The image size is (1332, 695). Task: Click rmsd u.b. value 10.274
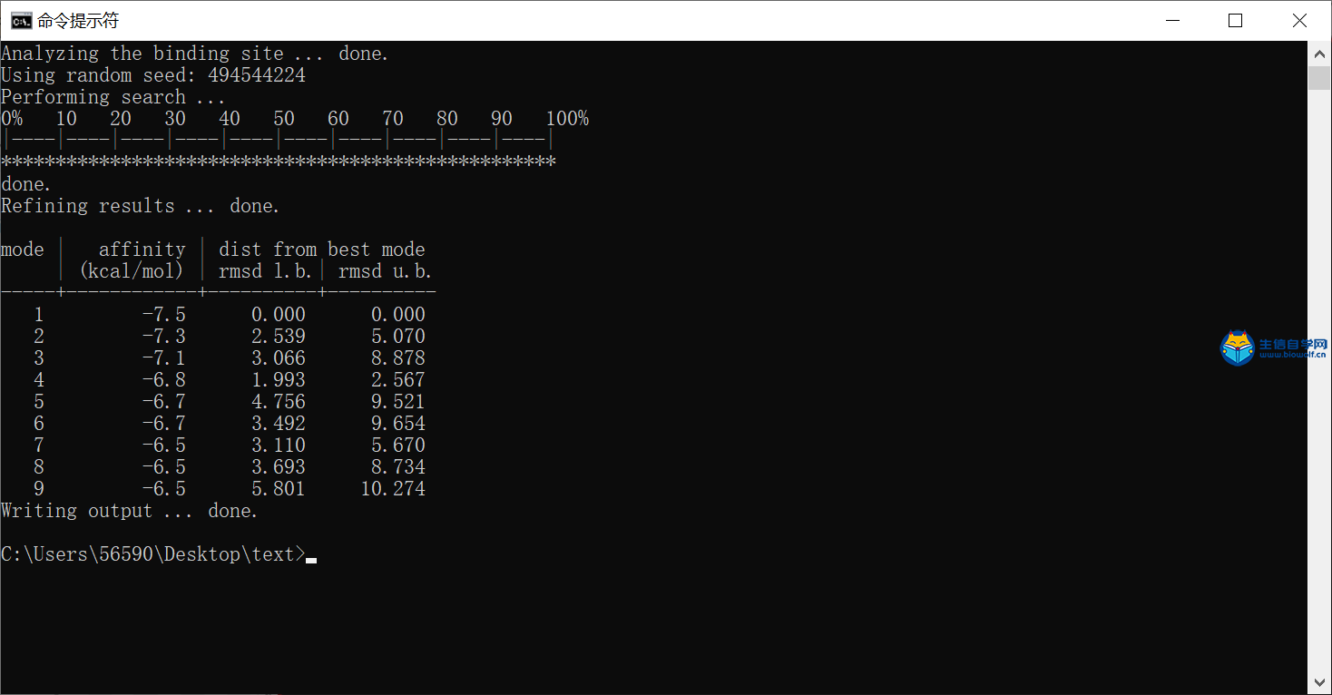[x=393, y=489]
